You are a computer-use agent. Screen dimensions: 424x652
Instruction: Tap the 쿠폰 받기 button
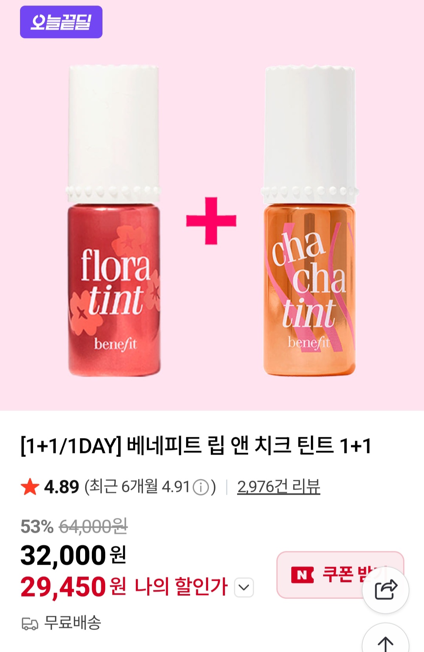click(x=340, y=575)
